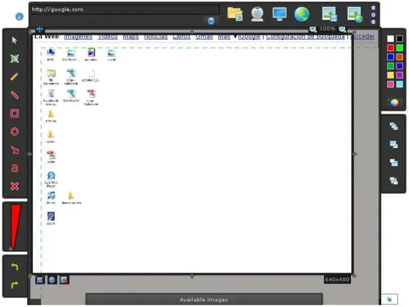The width and height of the screenshot is (409, 307).
Task: Click the Libros link in captured page
Action: [x=181, y=36]
